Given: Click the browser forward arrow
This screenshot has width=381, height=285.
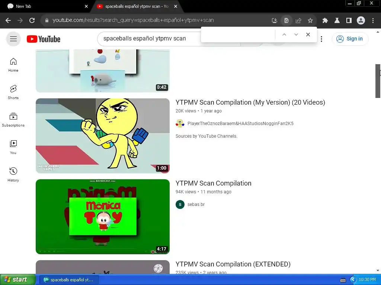Looking at the screenshot, I should pos(20,20).
